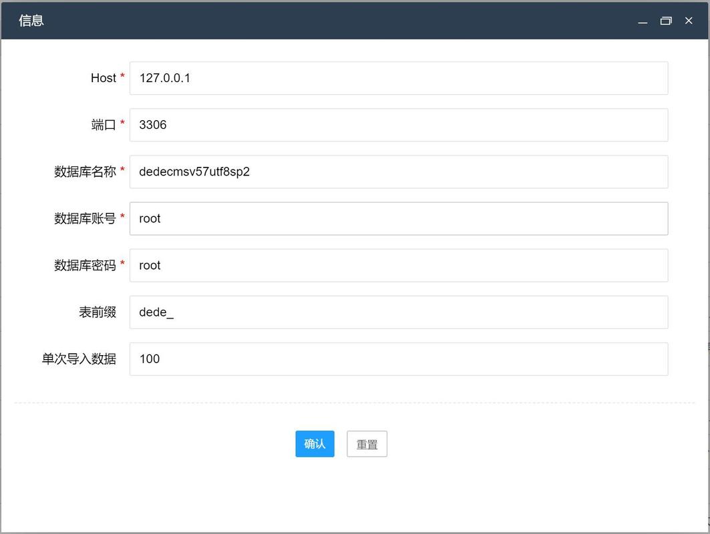
Task: Reset the form with 重置 button
Action: pyautogui.click(x=367, y=444)
